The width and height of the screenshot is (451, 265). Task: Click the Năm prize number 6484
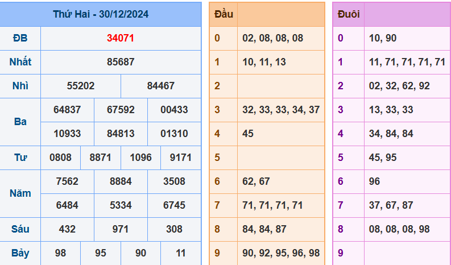click(67, 205)
